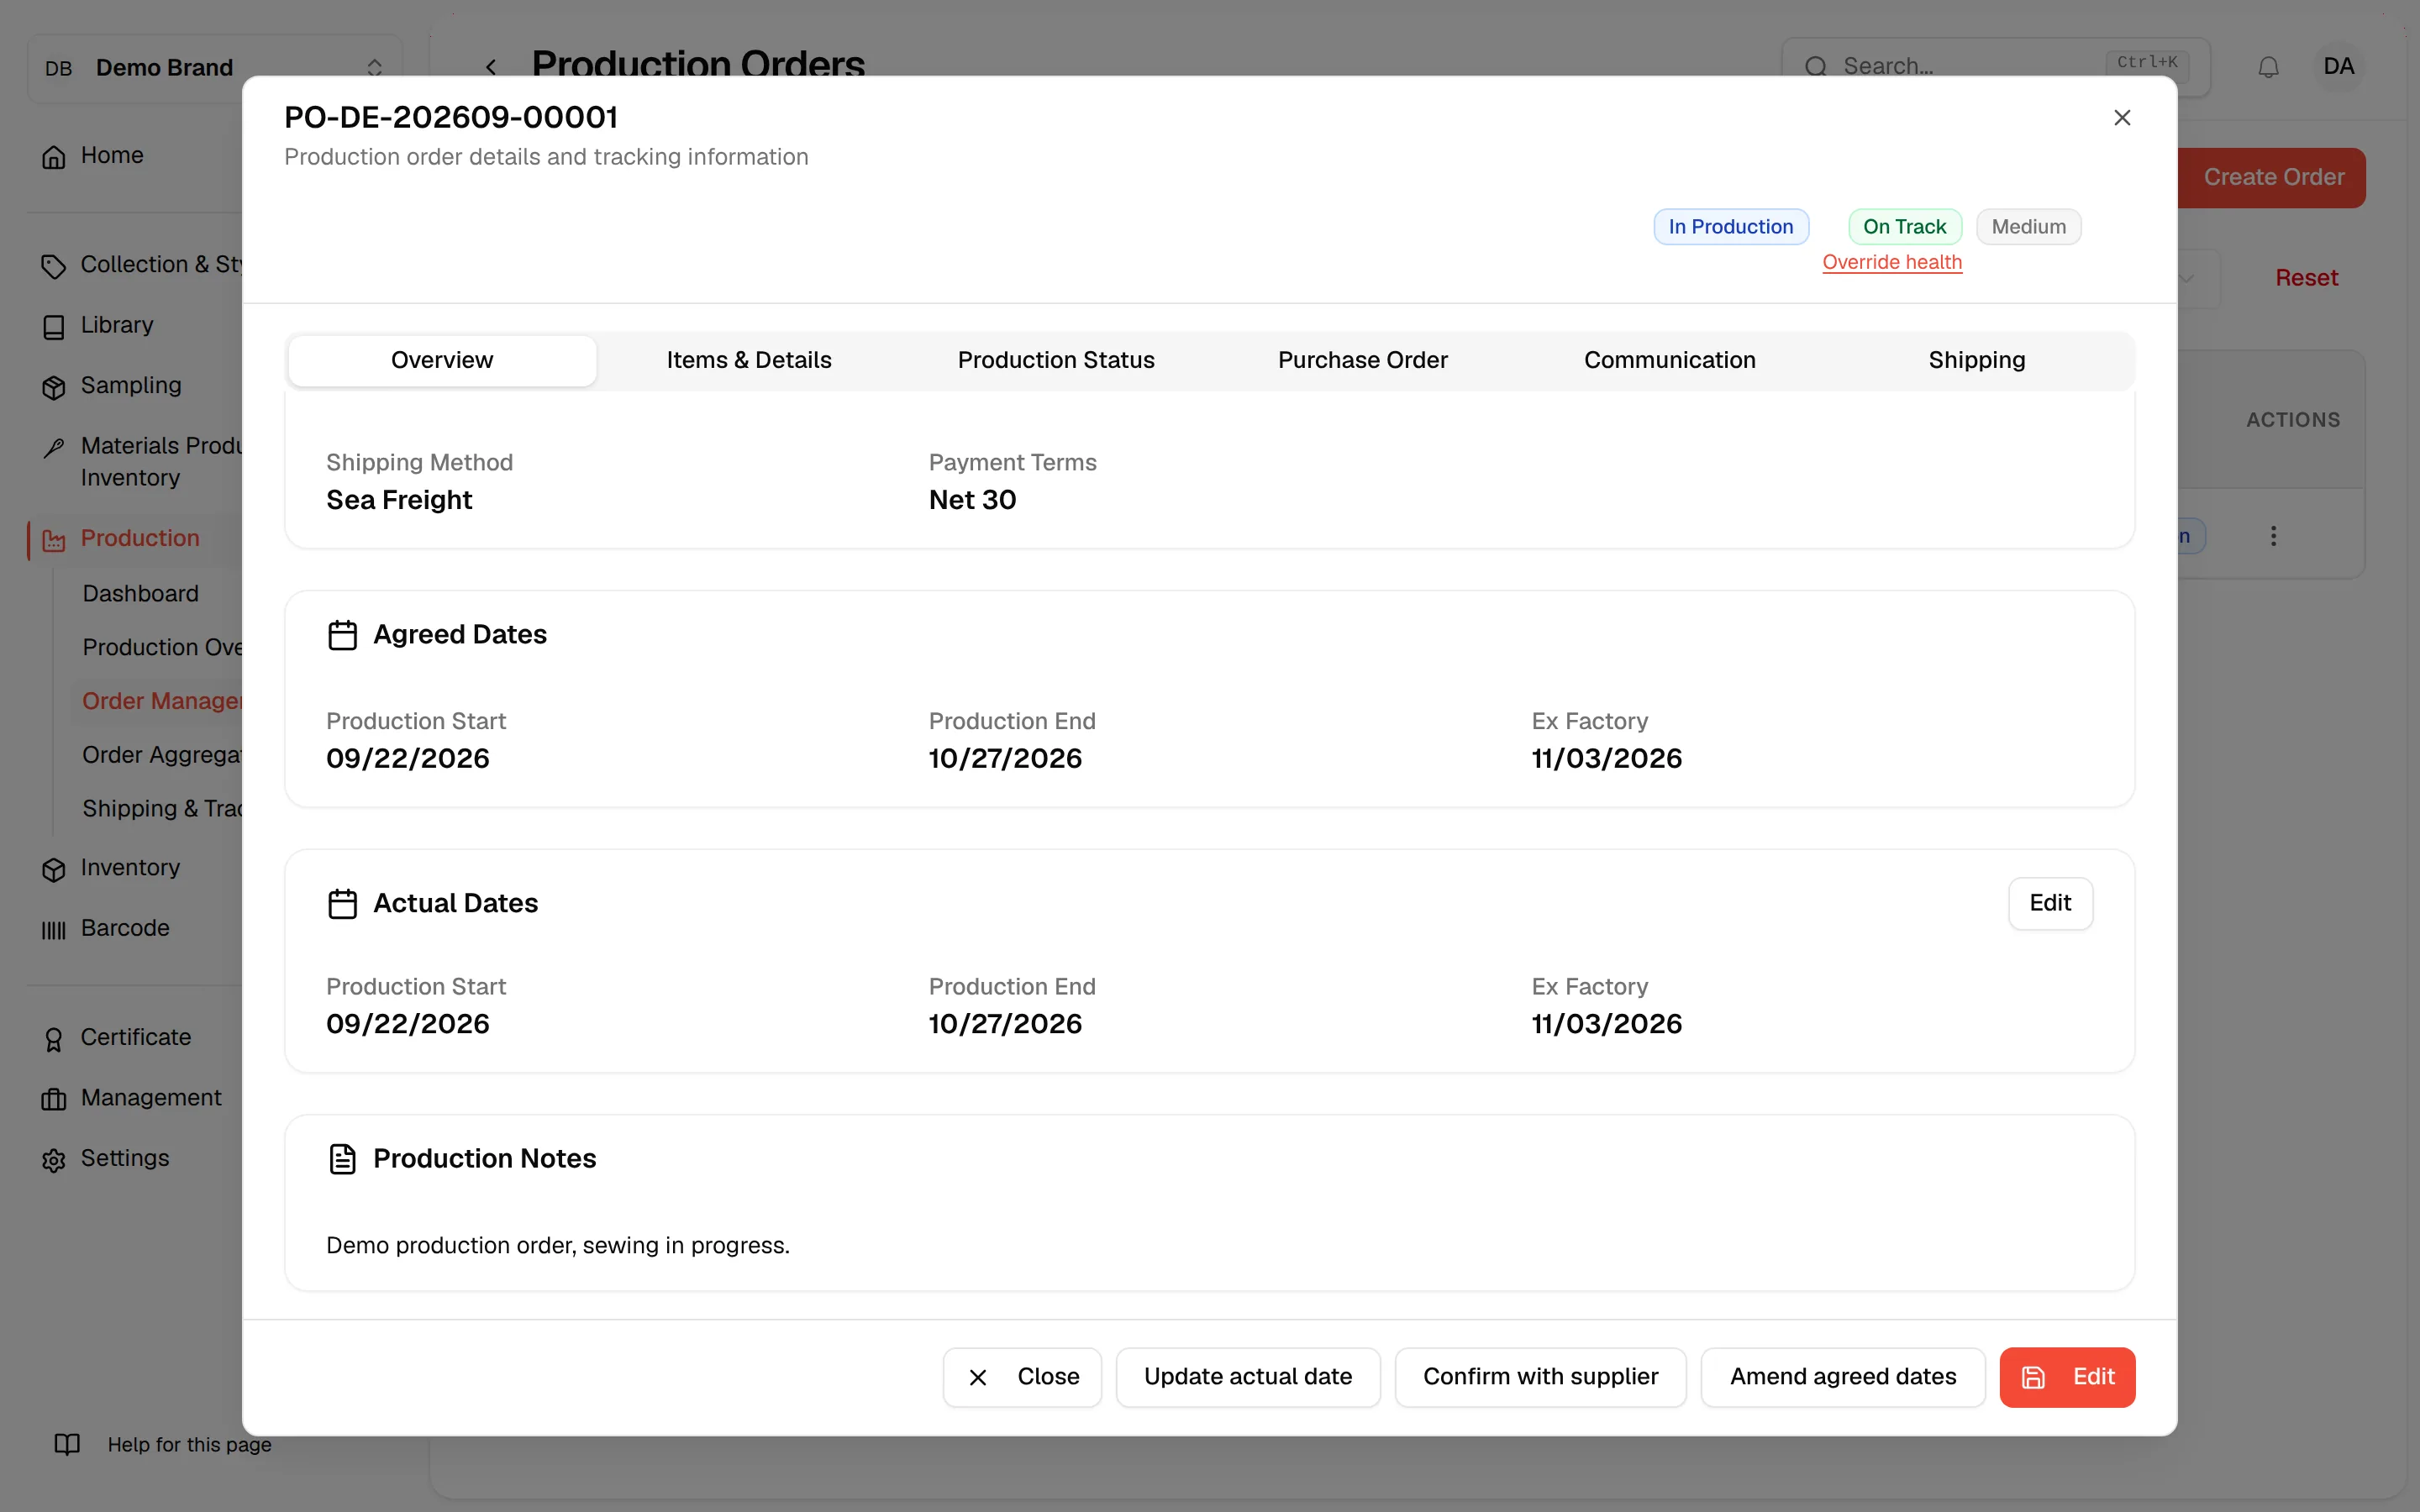The image size is (2420, 1512).
Task: Click the Medium priority badge
Action: point(2028,227)
